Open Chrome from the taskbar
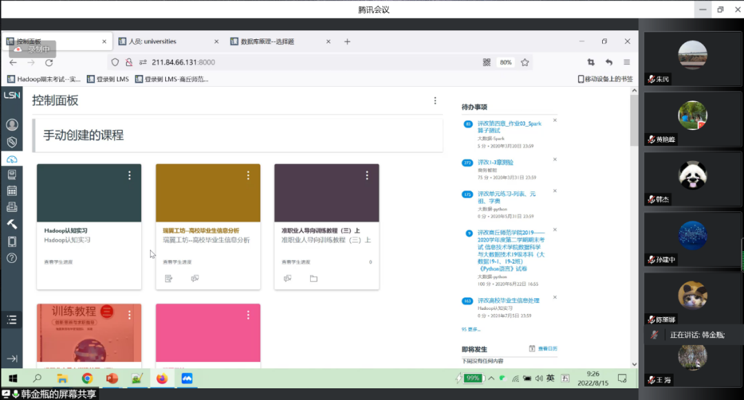Viewport: 744px width, 400px height. (x=87, y=378)
